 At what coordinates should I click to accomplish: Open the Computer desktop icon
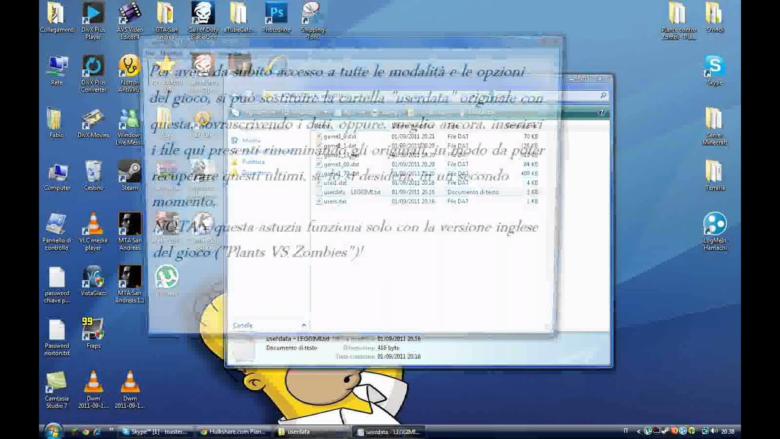point(57,176)
